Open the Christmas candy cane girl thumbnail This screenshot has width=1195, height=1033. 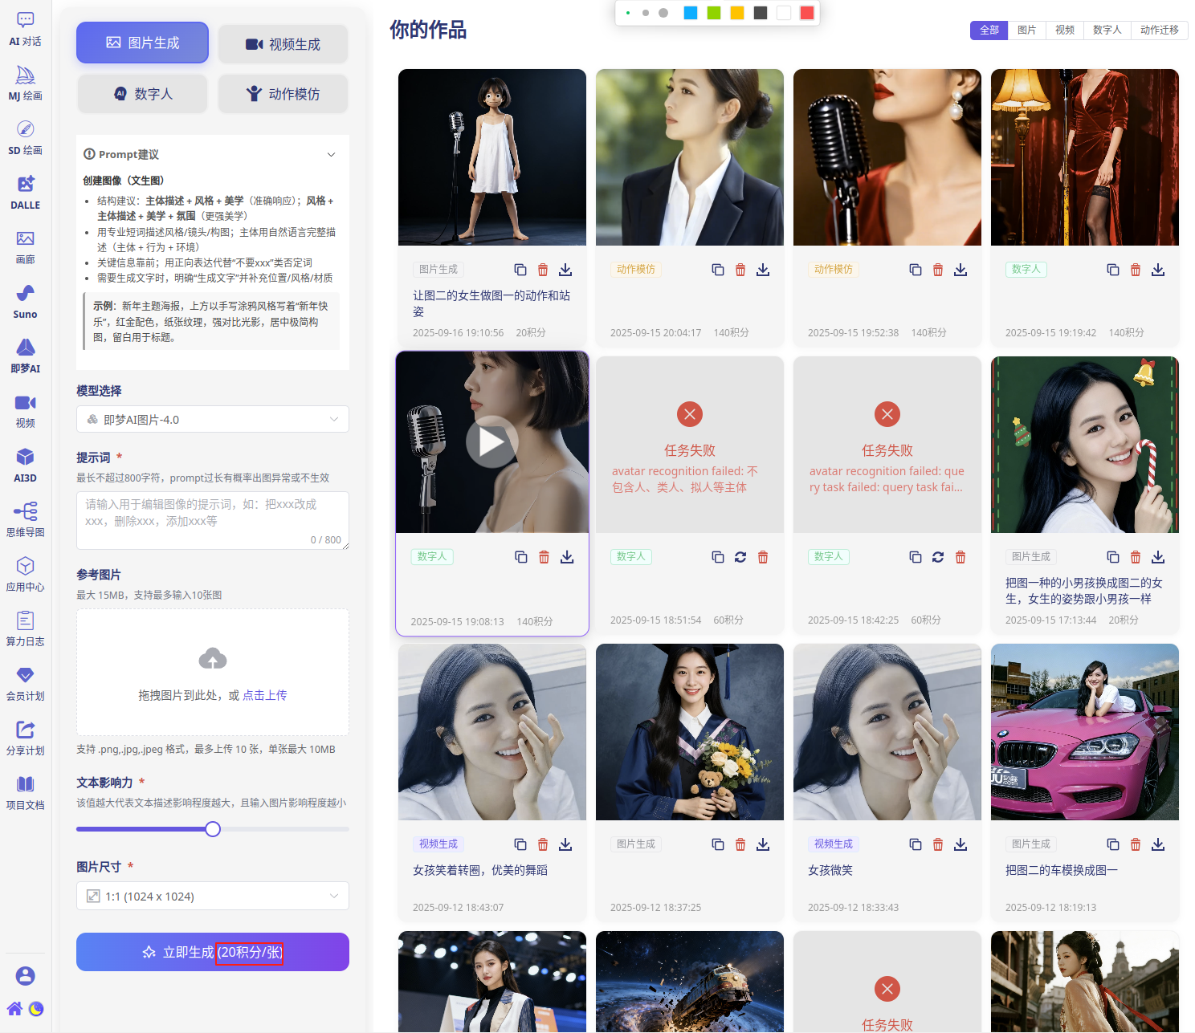(x=1085, y=445)
